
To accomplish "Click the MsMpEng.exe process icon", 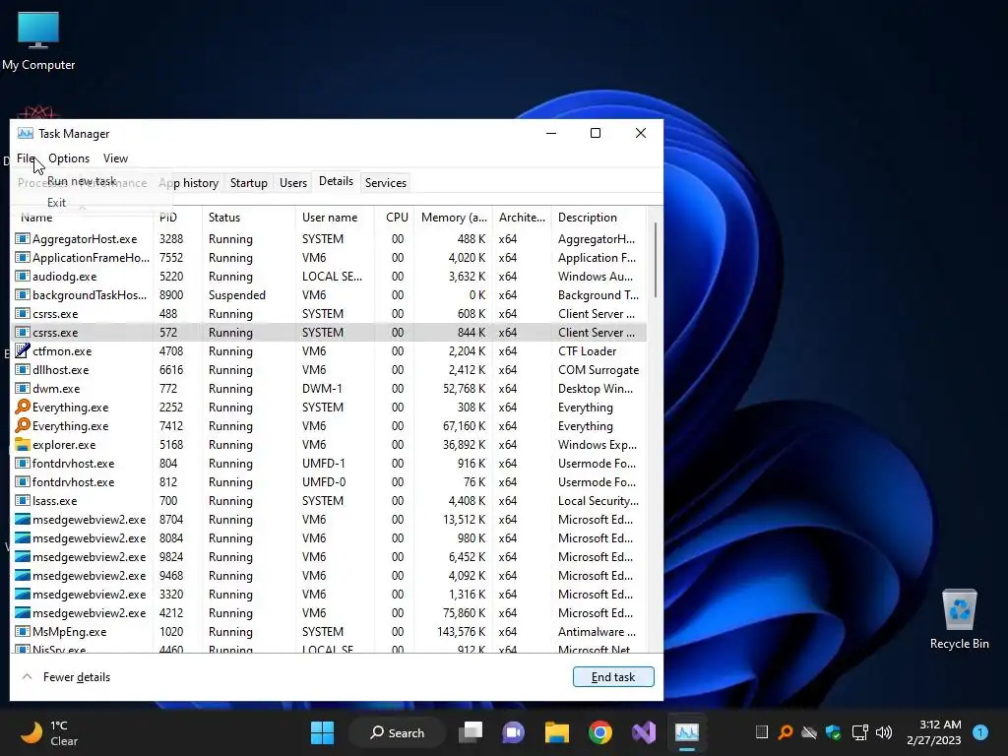I will pyautogui.click(x=23, y=631).
